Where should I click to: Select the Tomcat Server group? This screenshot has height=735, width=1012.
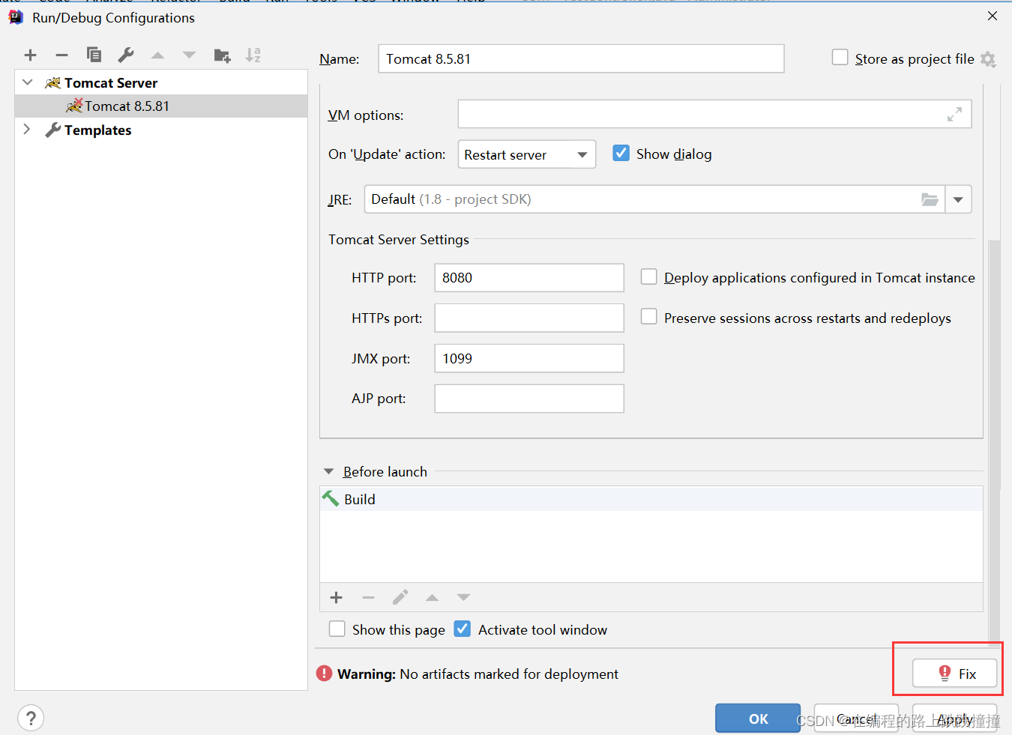[x=110, y=83]
